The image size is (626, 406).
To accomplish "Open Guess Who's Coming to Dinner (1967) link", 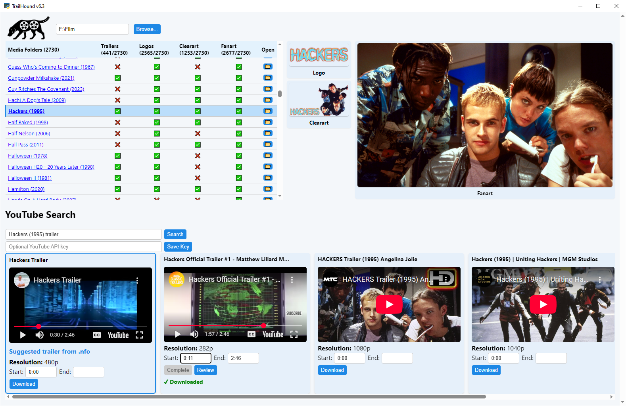I will pos(51,67).
